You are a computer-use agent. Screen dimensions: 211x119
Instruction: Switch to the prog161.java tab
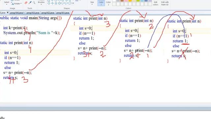(x=63, y=13)
